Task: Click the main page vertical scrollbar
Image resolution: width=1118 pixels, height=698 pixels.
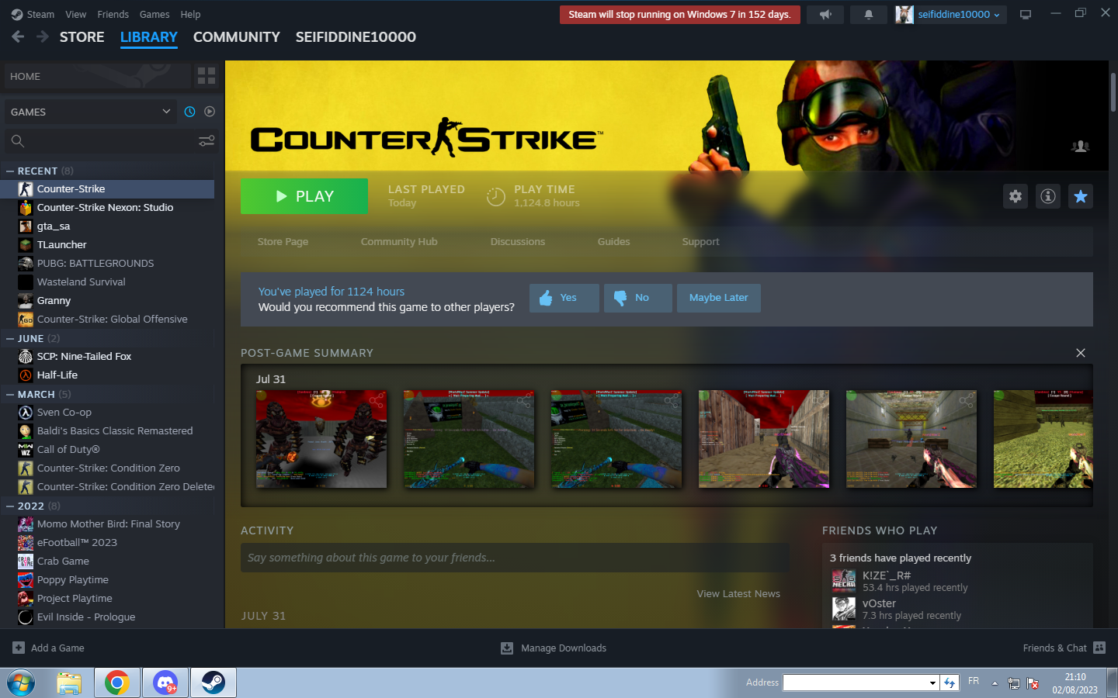Action: [1113, 93]
